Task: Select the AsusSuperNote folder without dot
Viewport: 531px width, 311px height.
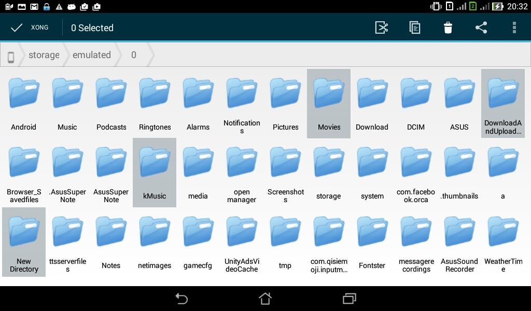Action: coord(111,173)
